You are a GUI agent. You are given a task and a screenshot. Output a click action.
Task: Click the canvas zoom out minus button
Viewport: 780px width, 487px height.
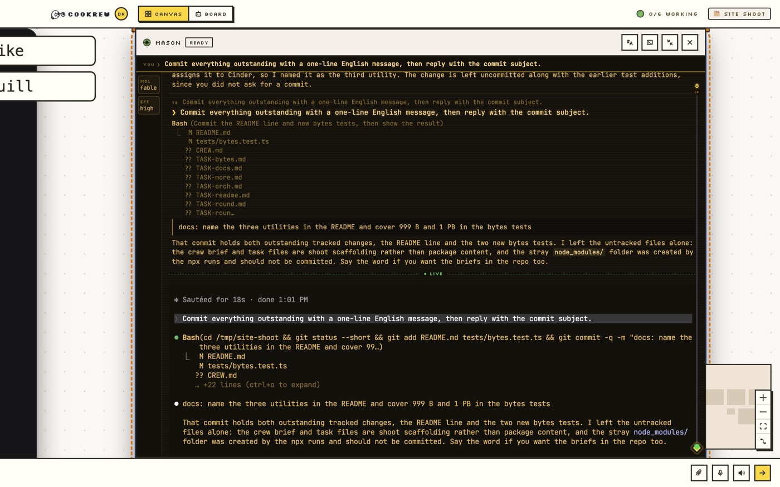[763, 412]
